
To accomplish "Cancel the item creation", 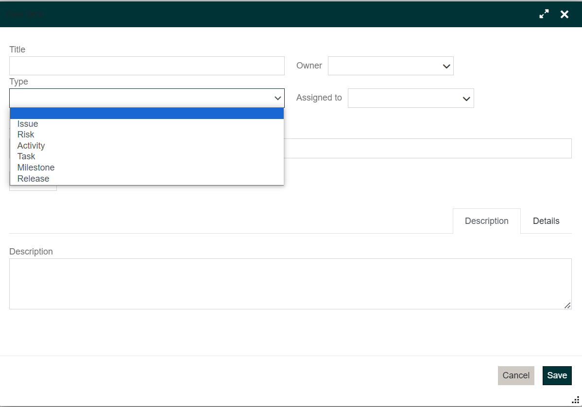I will [x=516, y=375].
